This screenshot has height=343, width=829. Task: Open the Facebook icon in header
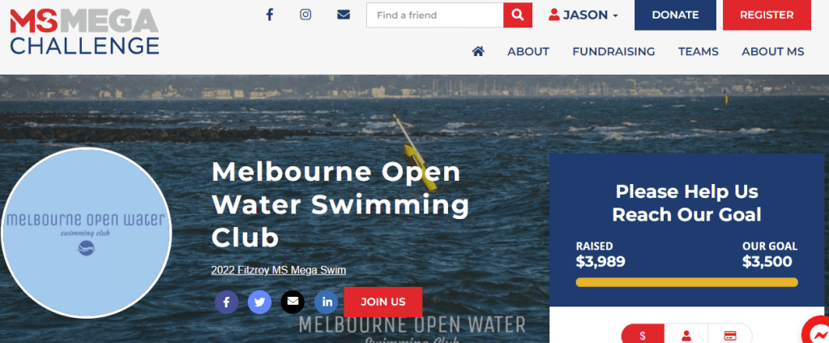269,15
